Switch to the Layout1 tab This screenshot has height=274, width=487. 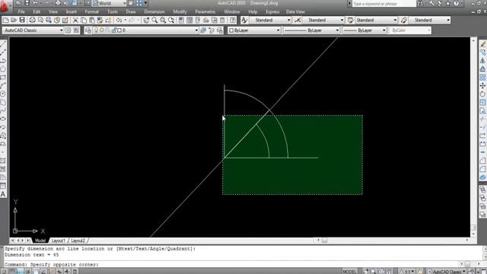coord(58,241)
